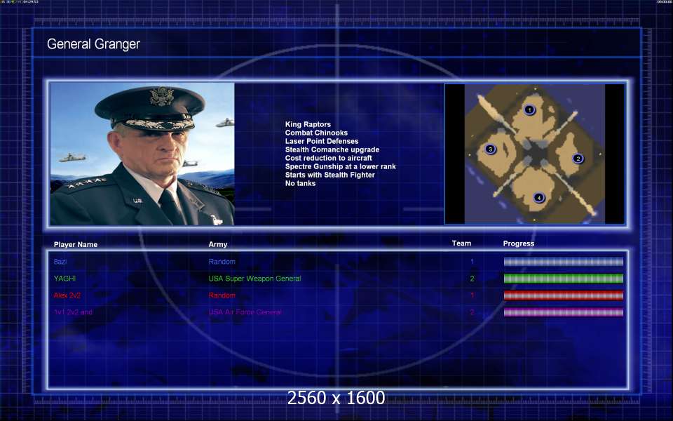This screenshot has width=673, height=421.
Task: Click team number in the purple row
Action: pyautogui.click(x=472, y=312)
